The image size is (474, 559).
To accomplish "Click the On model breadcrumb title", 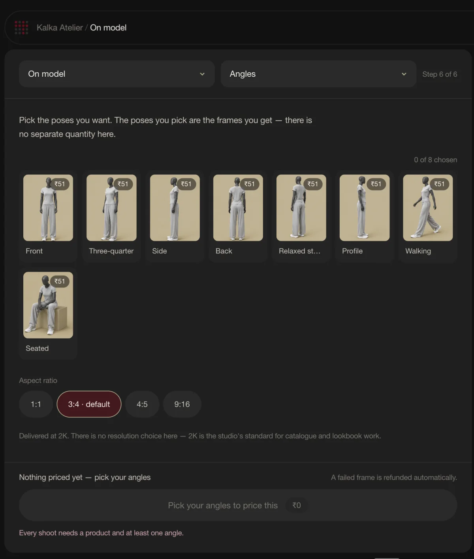I will [108, 28].
